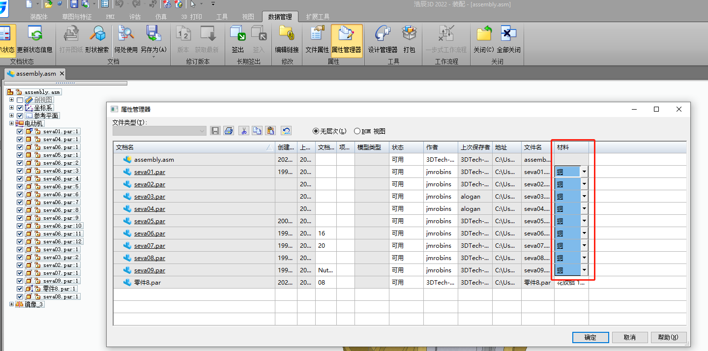Switch to the 草图与特征 ribbon tab
Image resolution: width=708 pixels, height=351 pixels.
click(77, 17)
